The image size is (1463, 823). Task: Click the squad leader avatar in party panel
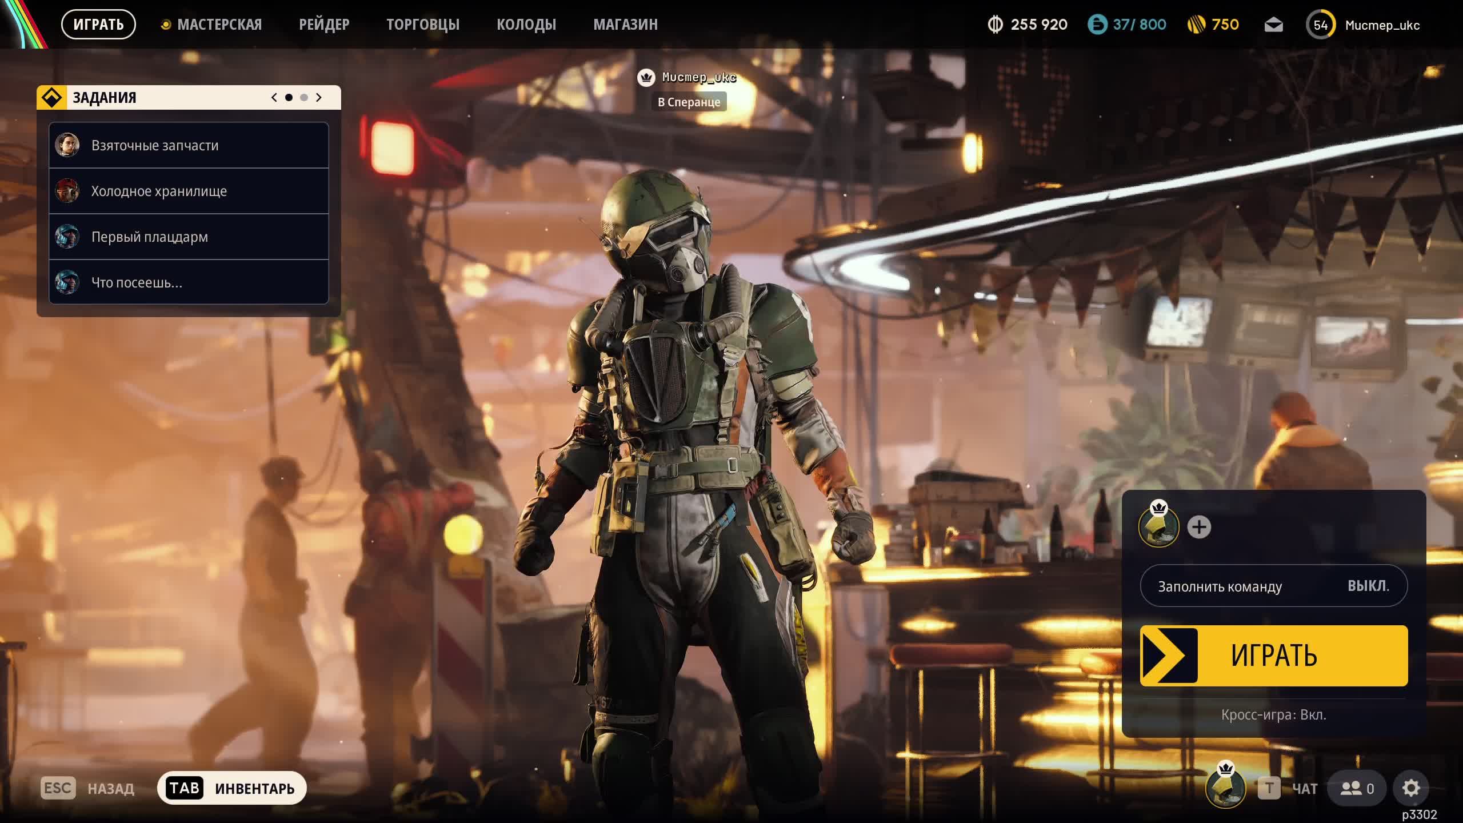pos(1158,527)
